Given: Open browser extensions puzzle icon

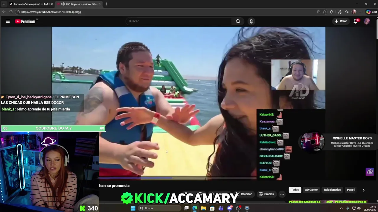Looking at the screenshot, I should point(332,12).
